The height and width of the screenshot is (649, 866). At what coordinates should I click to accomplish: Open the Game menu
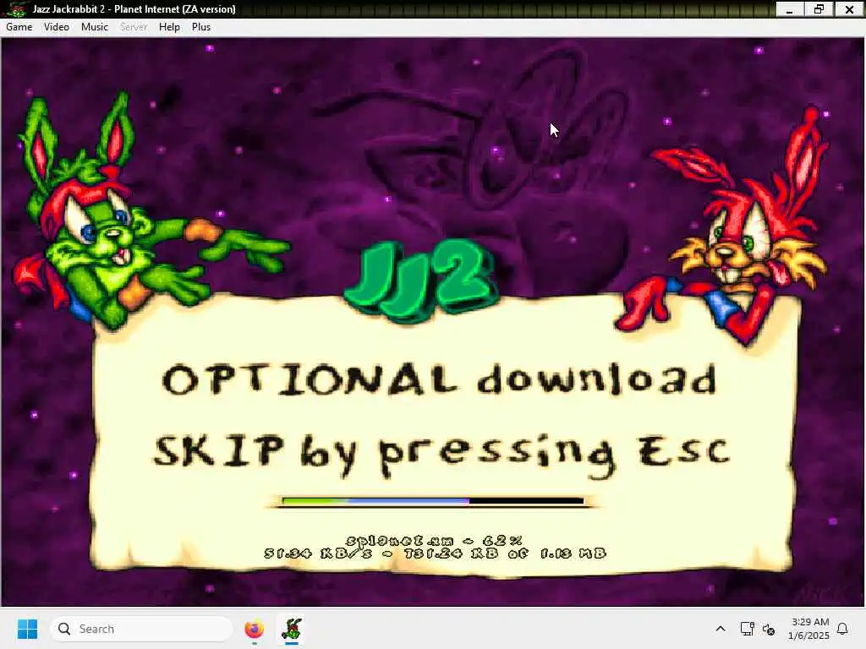(x=19, y=27)
